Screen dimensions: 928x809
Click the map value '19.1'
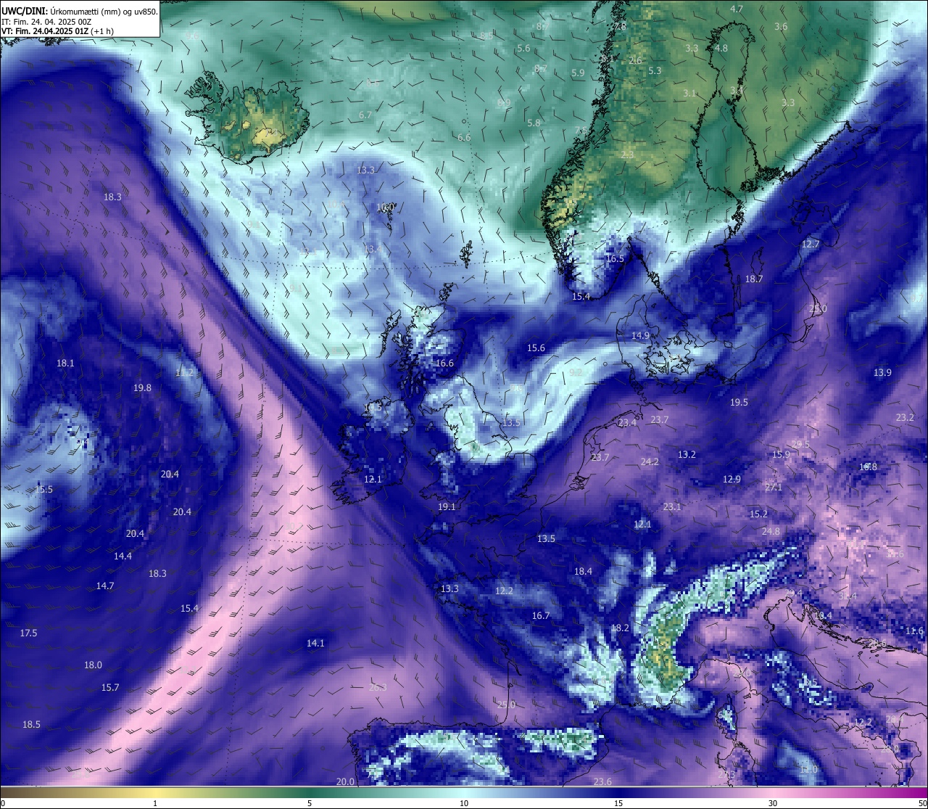[x=447, y=507]
